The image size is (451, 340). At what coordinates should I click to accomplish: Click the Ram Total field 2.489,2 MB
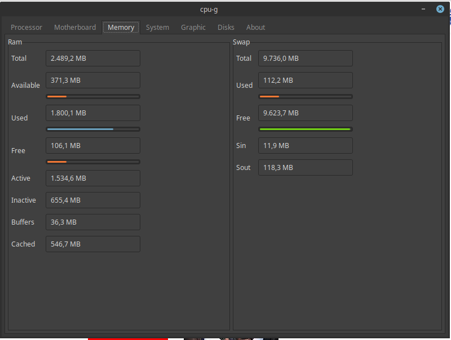(93, 59)
